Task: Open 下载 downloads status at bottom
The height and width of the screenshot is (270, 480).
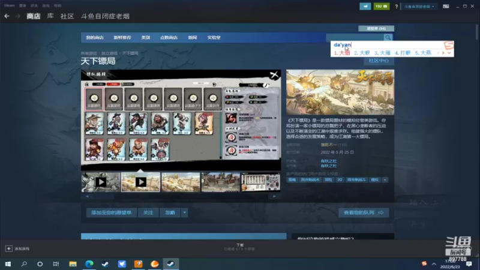Action: (x=239, y=247)
